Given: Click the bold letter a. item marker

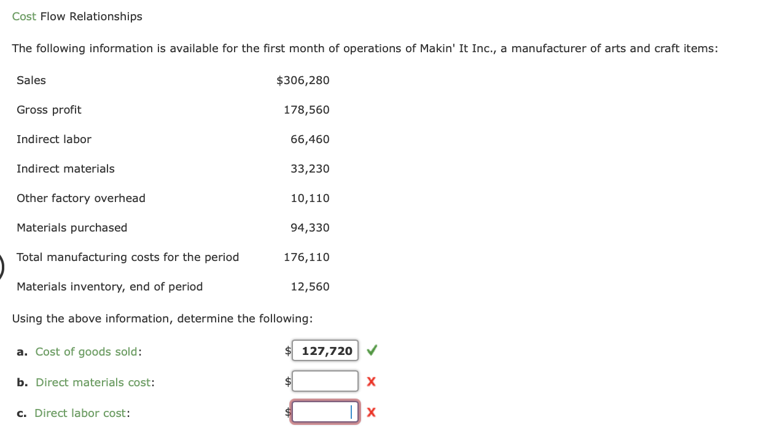Looking at the screenshot, I should pos(21,351).
